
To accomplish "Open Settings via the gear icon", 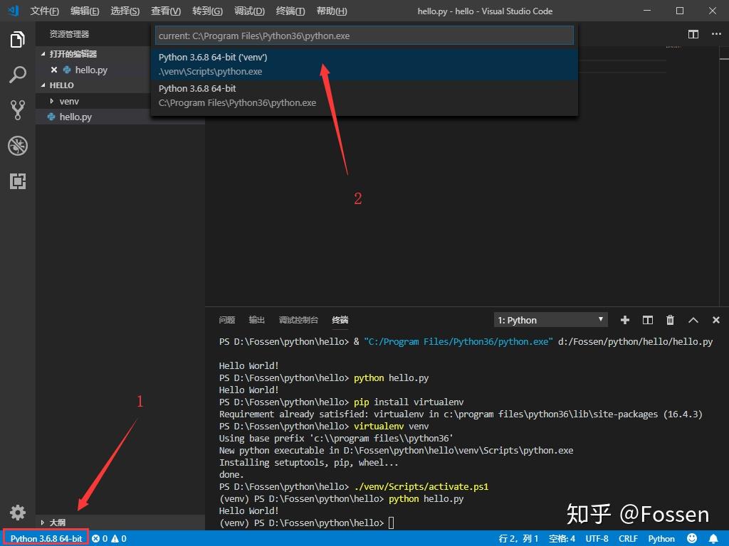I will (x=18, y=512).
